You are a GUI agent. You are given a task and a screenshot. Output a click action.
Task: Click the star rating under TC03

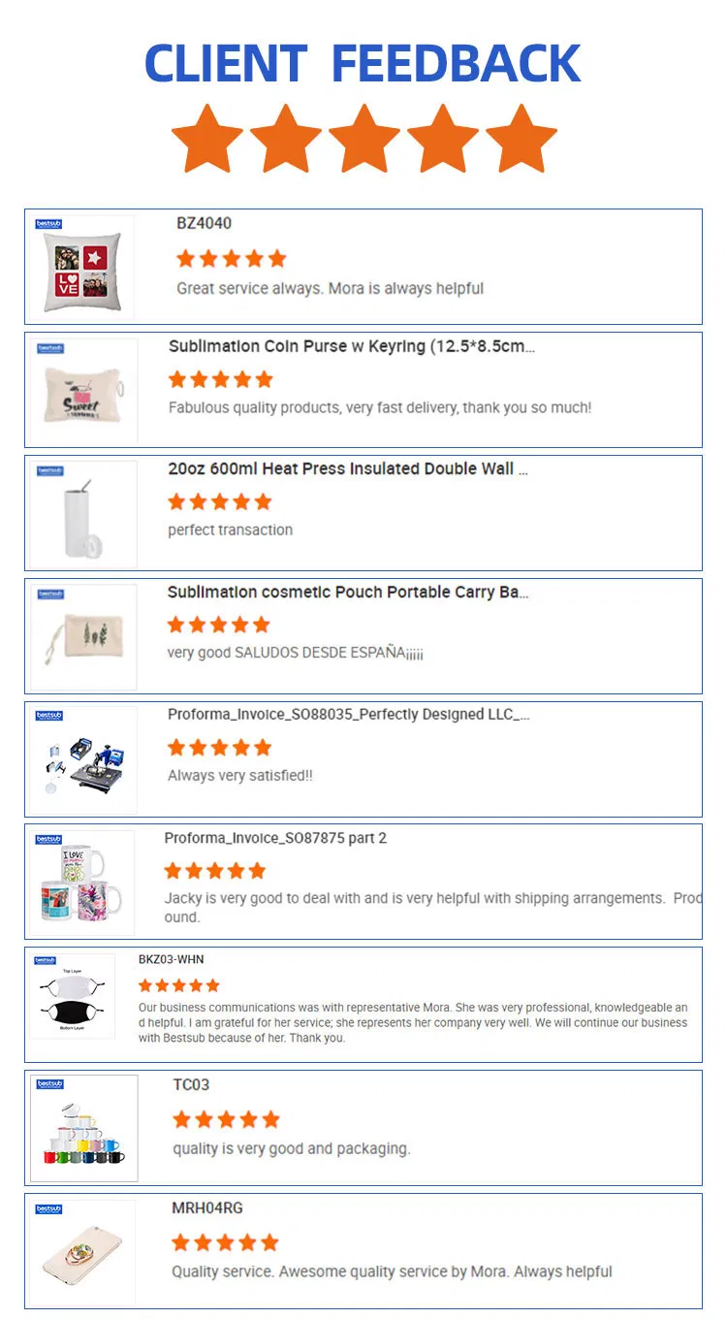[226, 1119]
